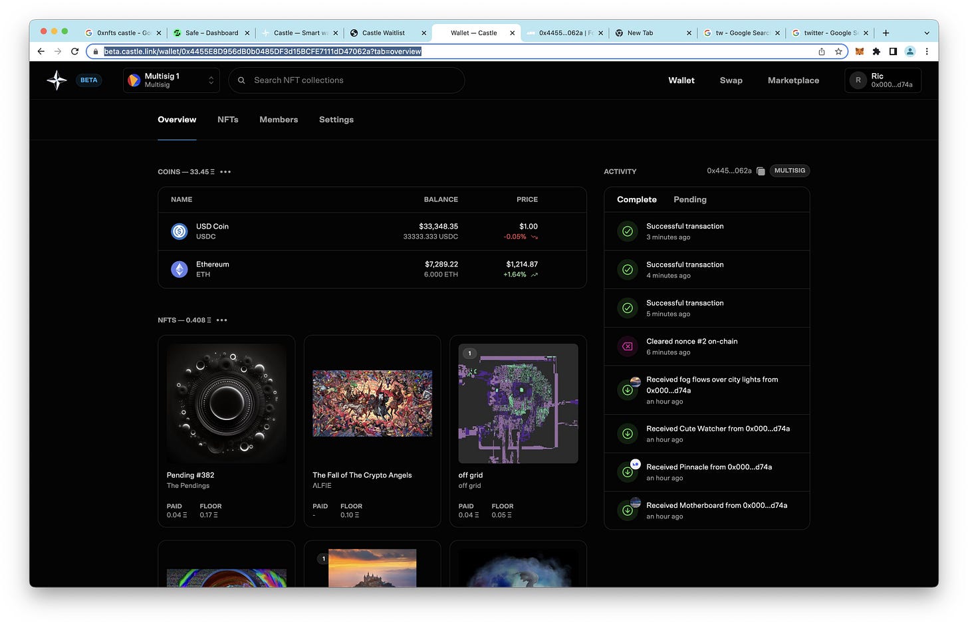
Task: Click the Ethereum token icon
Action: tap(180, 269)
